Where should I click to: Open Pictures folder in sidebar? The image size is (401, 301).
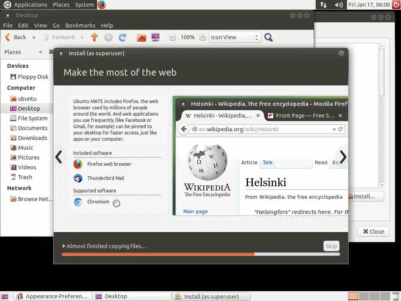(x=25, y=158)
